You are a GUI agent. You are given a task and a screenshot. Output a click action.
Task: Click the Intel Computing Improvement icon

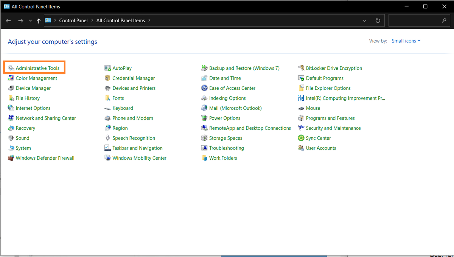pyautogui.click(x=301, y=98)
